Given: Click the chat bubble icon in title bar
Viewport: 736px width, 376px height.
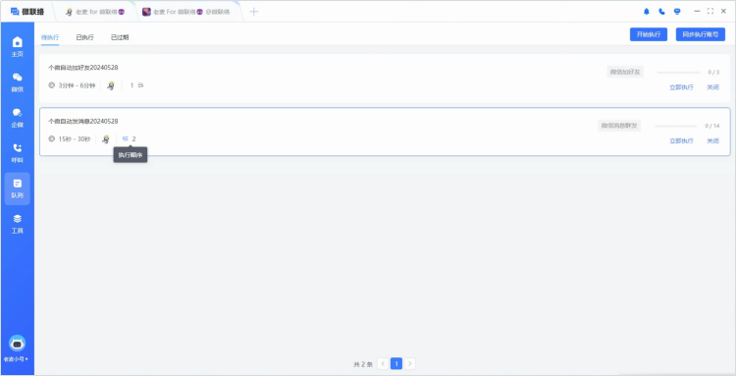Looking at the screenshot, I should [677, 11].
